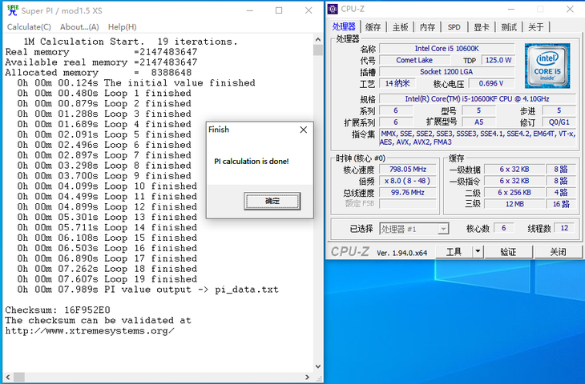Switch to the 测试 tab in CPU-Z
Viewport: 585px width, 384px height.
[x=509, y=27]
